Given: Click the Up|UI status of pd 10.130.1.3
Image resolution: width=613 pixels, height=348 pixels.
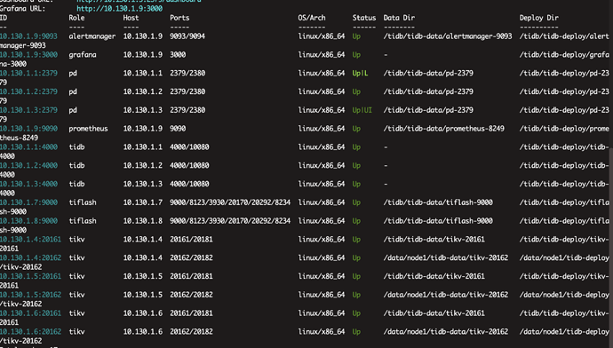Looking at the screenshot, I should [362, 110].
